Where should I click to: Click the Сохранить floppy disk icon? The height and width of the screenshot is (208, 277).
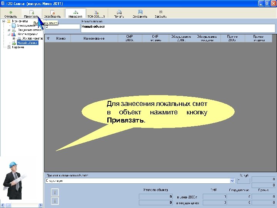point(140,13)
